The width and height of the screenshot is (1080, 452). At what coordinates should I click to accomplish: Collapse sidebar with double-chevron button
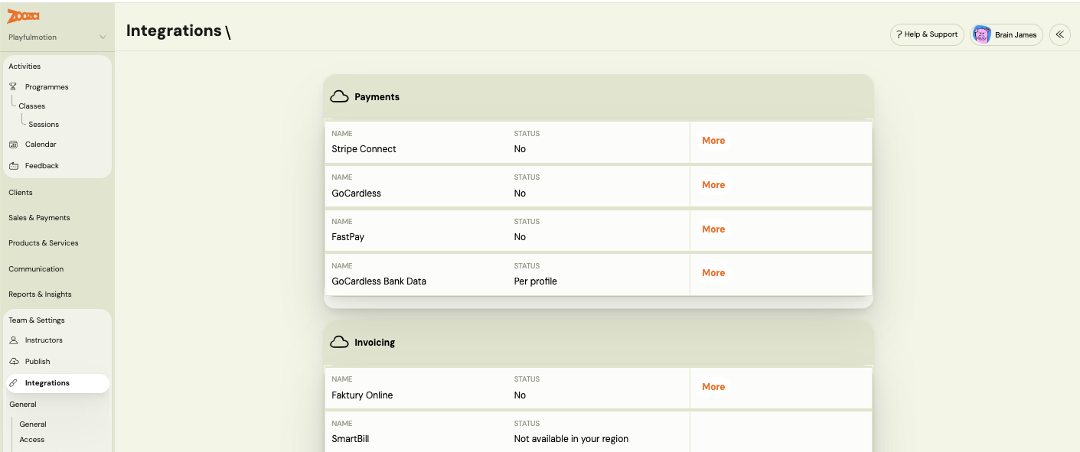click(x=1060, y=34)
